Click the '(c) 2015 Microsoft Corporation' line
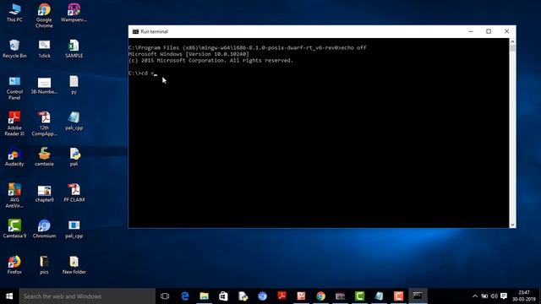The image size is (541, 304). click(210, 60)
